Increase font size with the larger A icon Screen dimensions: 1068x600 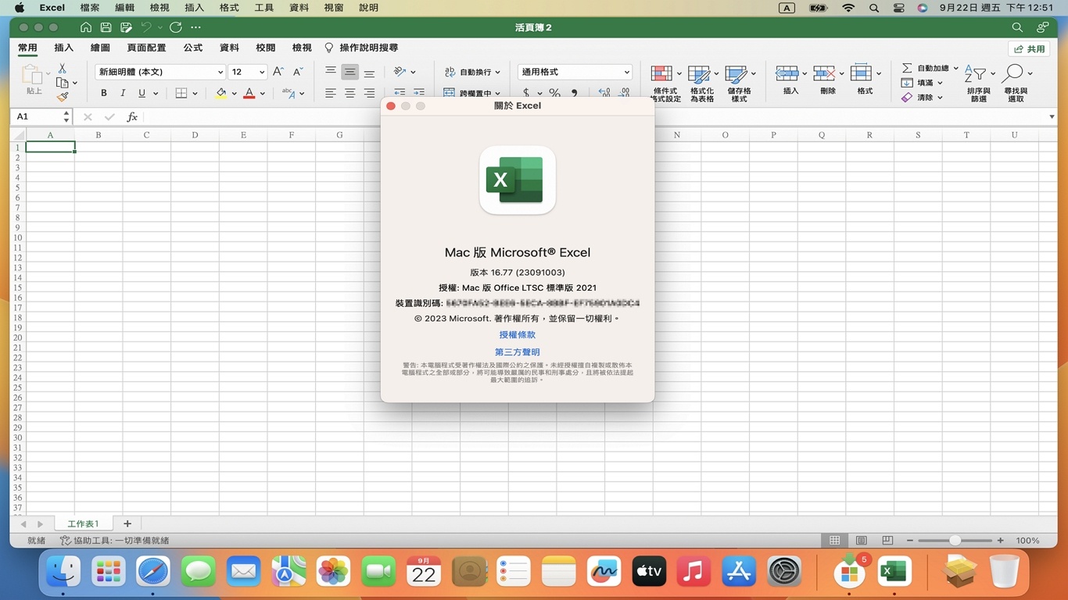(x=278, y=72)
